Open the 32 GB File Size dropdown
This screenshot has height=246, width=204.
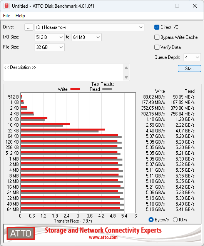pyautogui.click(x=50, y=47)
